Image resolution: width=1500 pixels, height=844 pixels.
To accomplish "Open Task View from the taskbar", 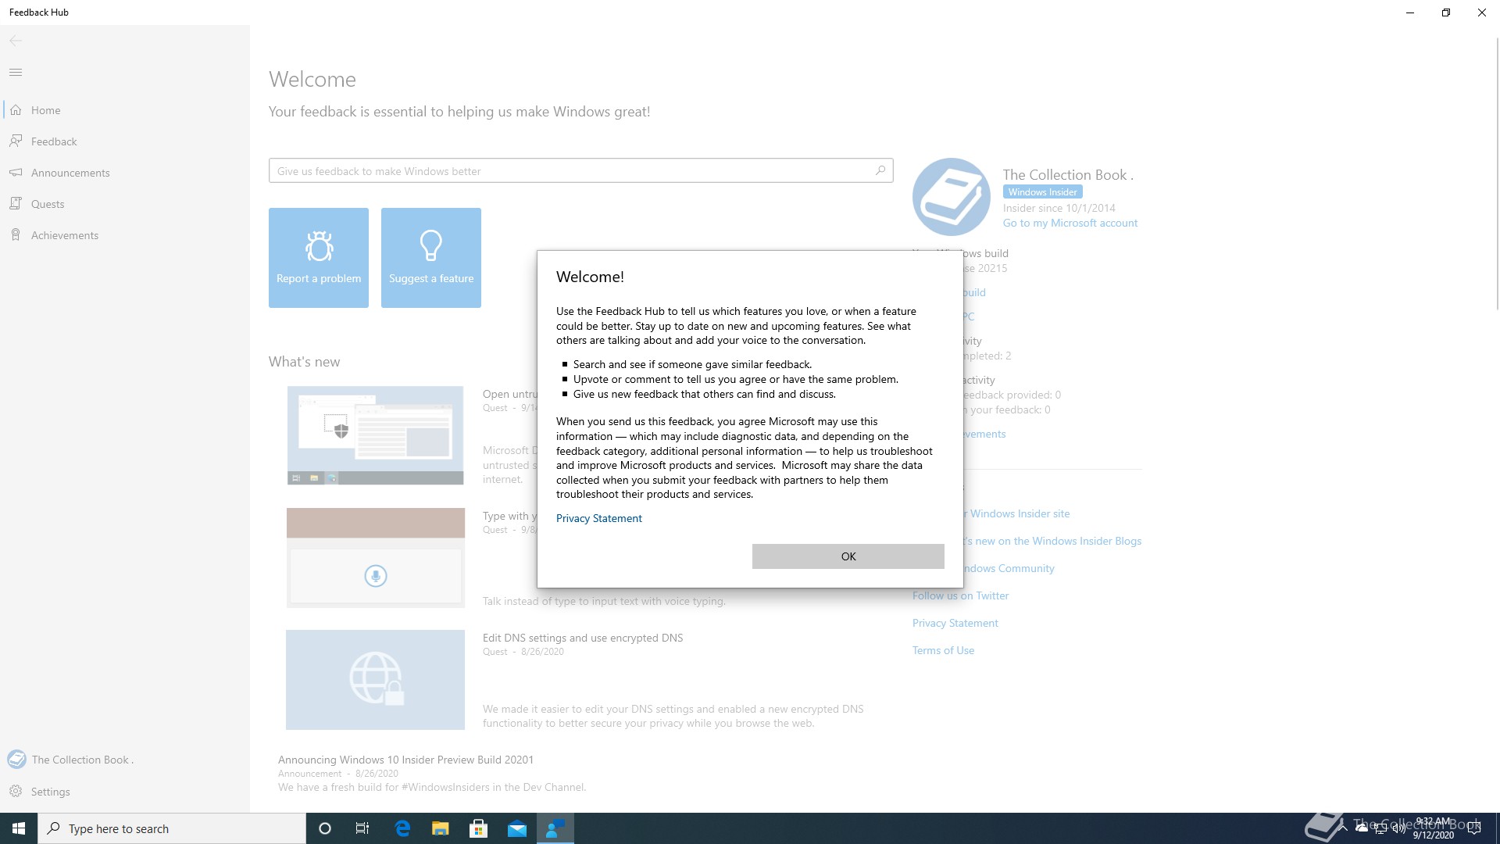I will point(362,828).
